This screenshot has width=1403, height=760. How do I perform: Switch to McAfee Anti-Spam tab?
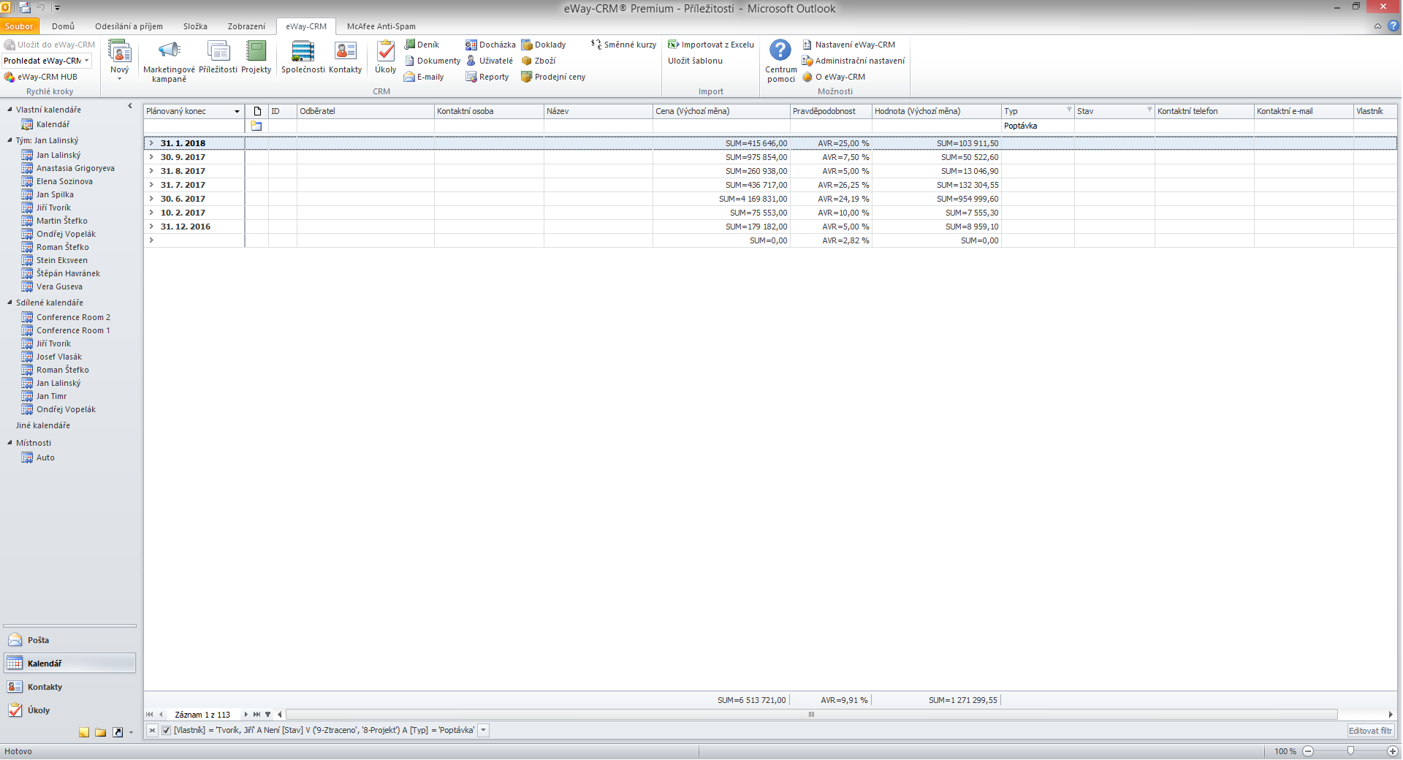tap(381, 26)
